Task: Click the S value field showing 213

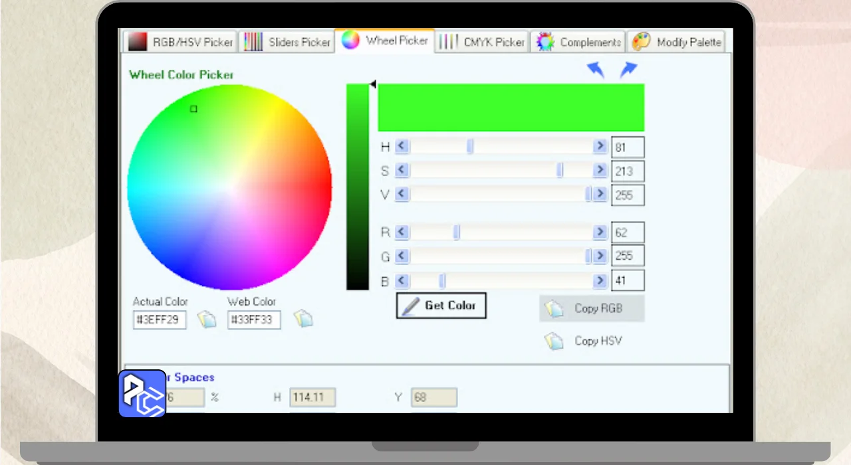Action: coord(628,171)
